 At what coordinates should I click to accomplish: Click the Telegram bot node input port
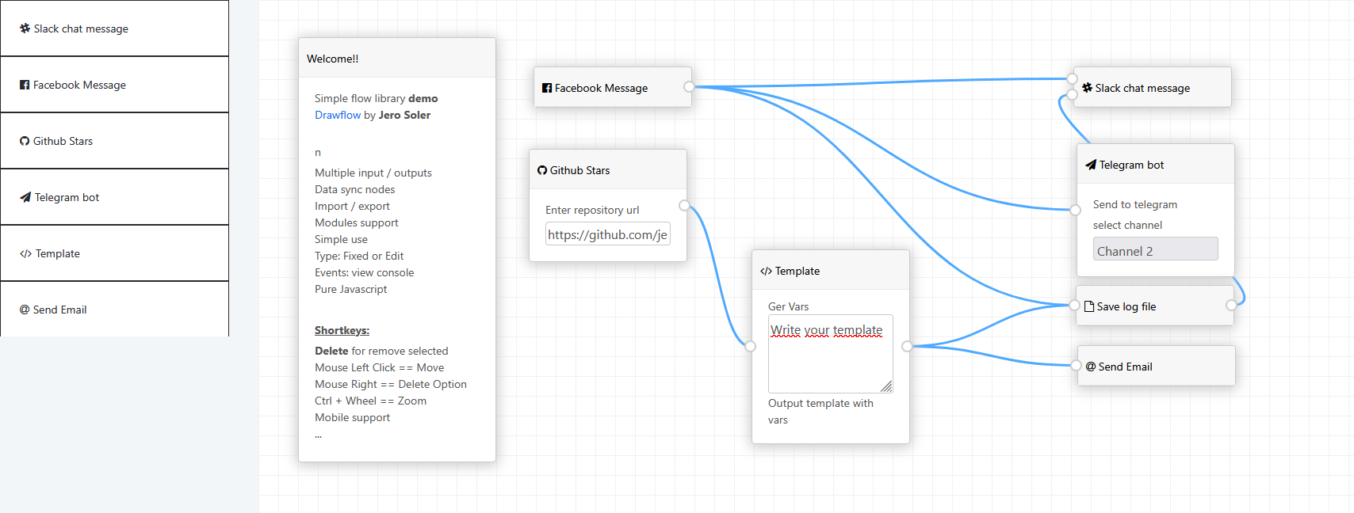pyautogui.click(x=1075, y=210)
